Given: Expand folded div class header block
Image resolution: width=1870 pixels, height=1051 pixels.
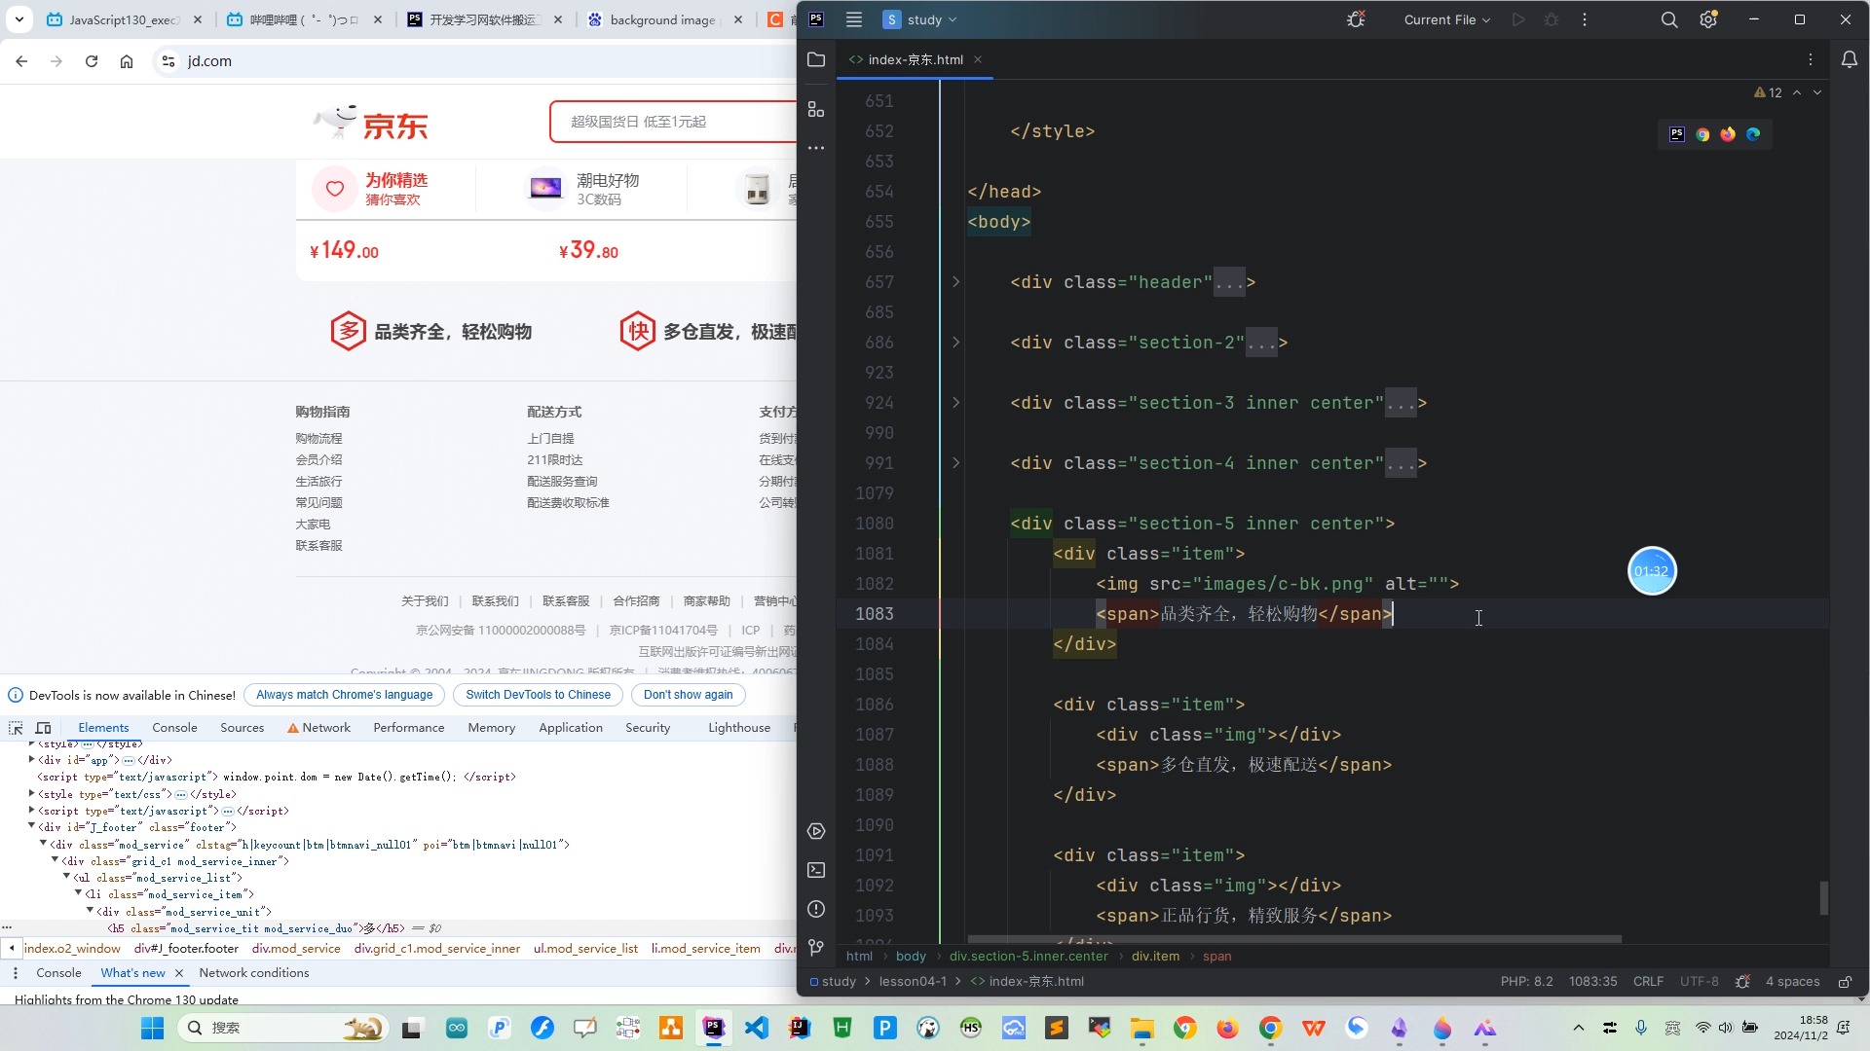Looking at the screenshot, I should (955, 282).
